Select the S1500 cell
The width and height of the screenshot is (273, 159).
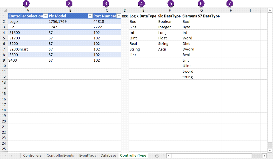[x=28, y=33]
